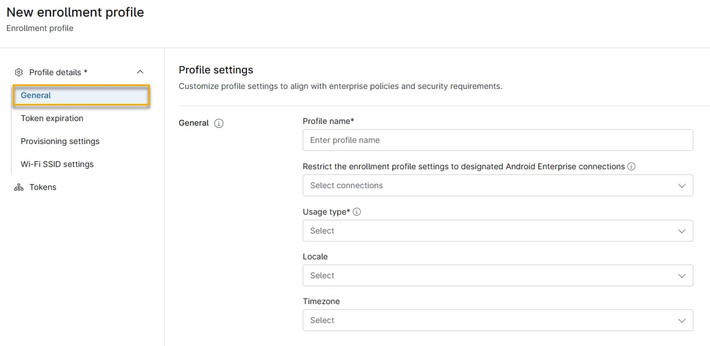
Task: Click the info icon next to General heading
Action: 220,123
